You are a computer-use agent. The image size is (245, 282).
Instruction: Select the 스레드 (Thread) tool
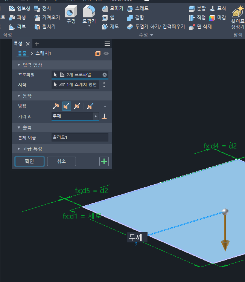(138, 8)
